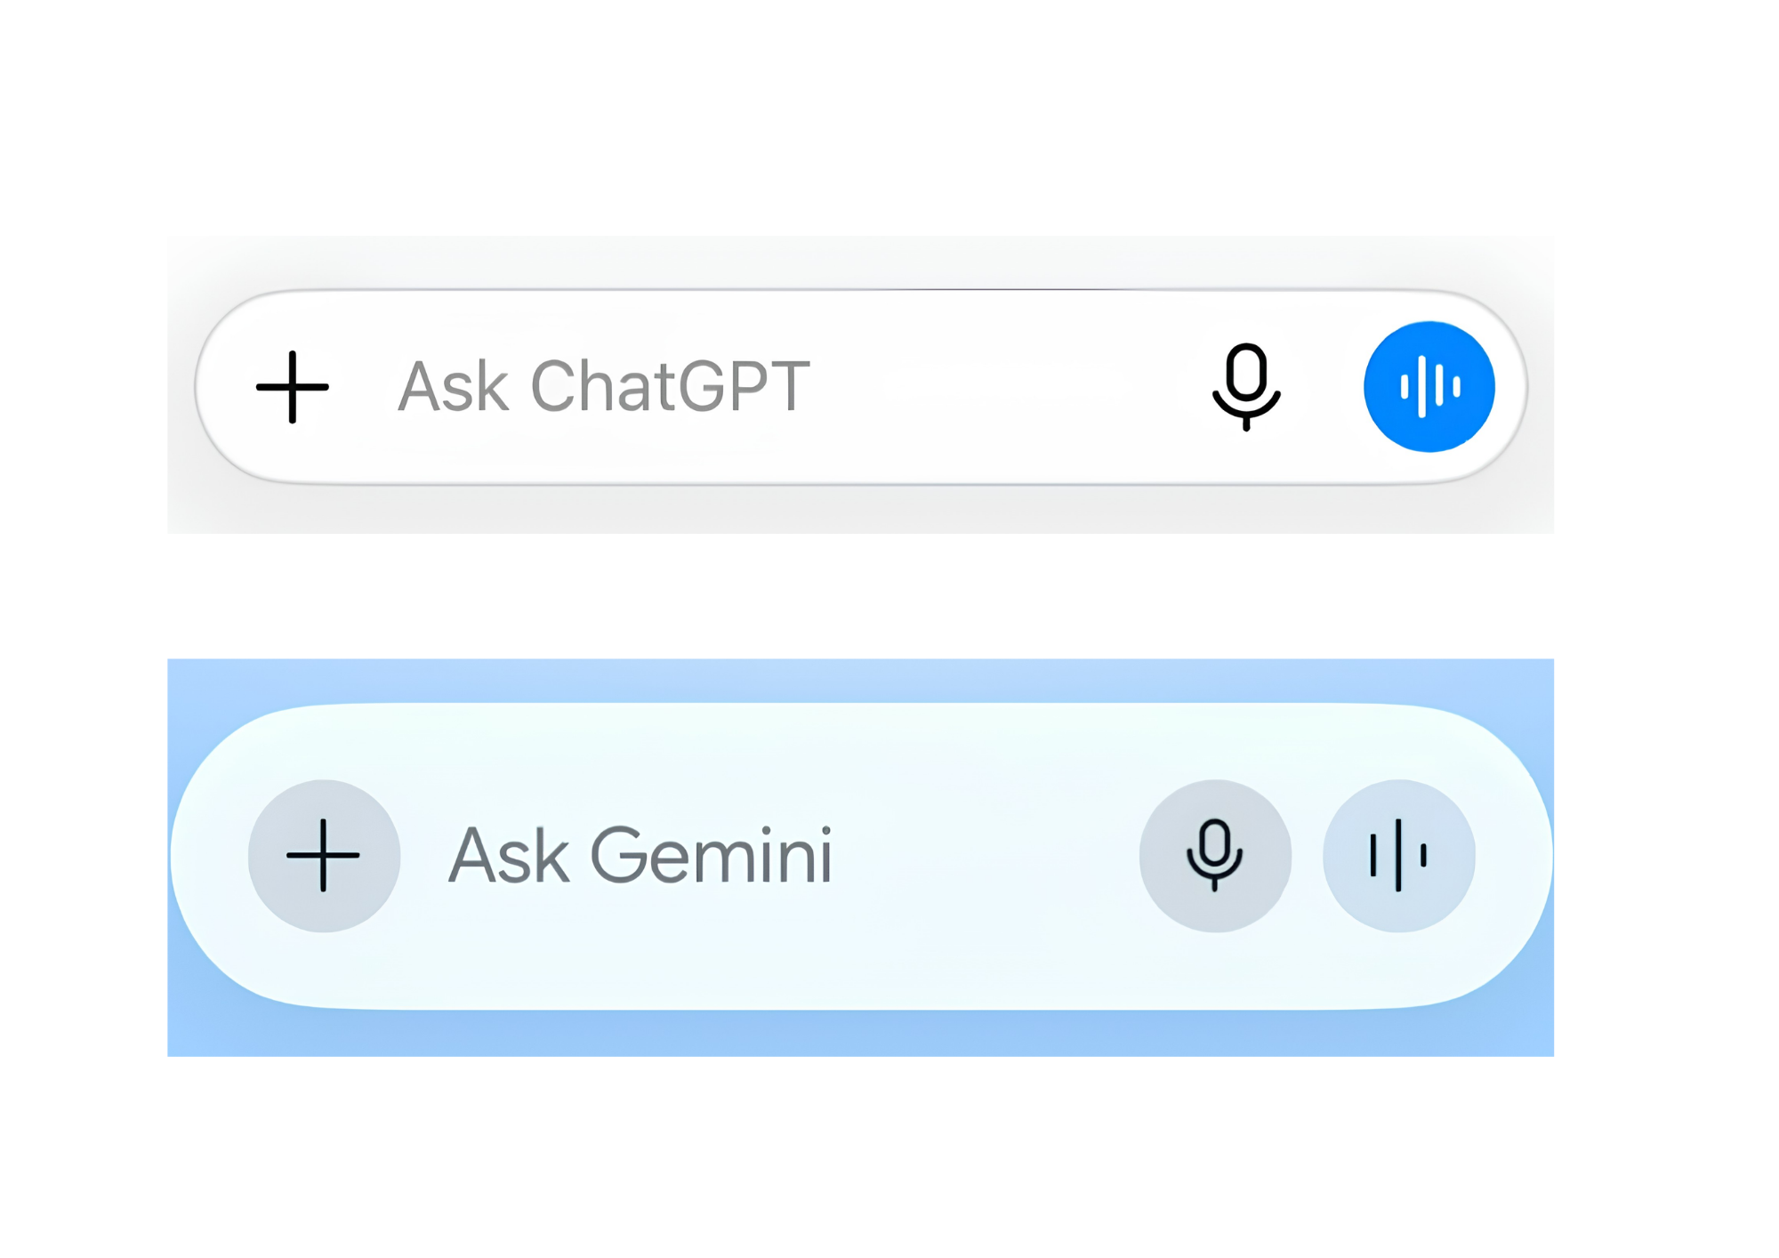
Task: Activate voice input next to ChatGPT's blue button
Action: (x=1246, y=387)
